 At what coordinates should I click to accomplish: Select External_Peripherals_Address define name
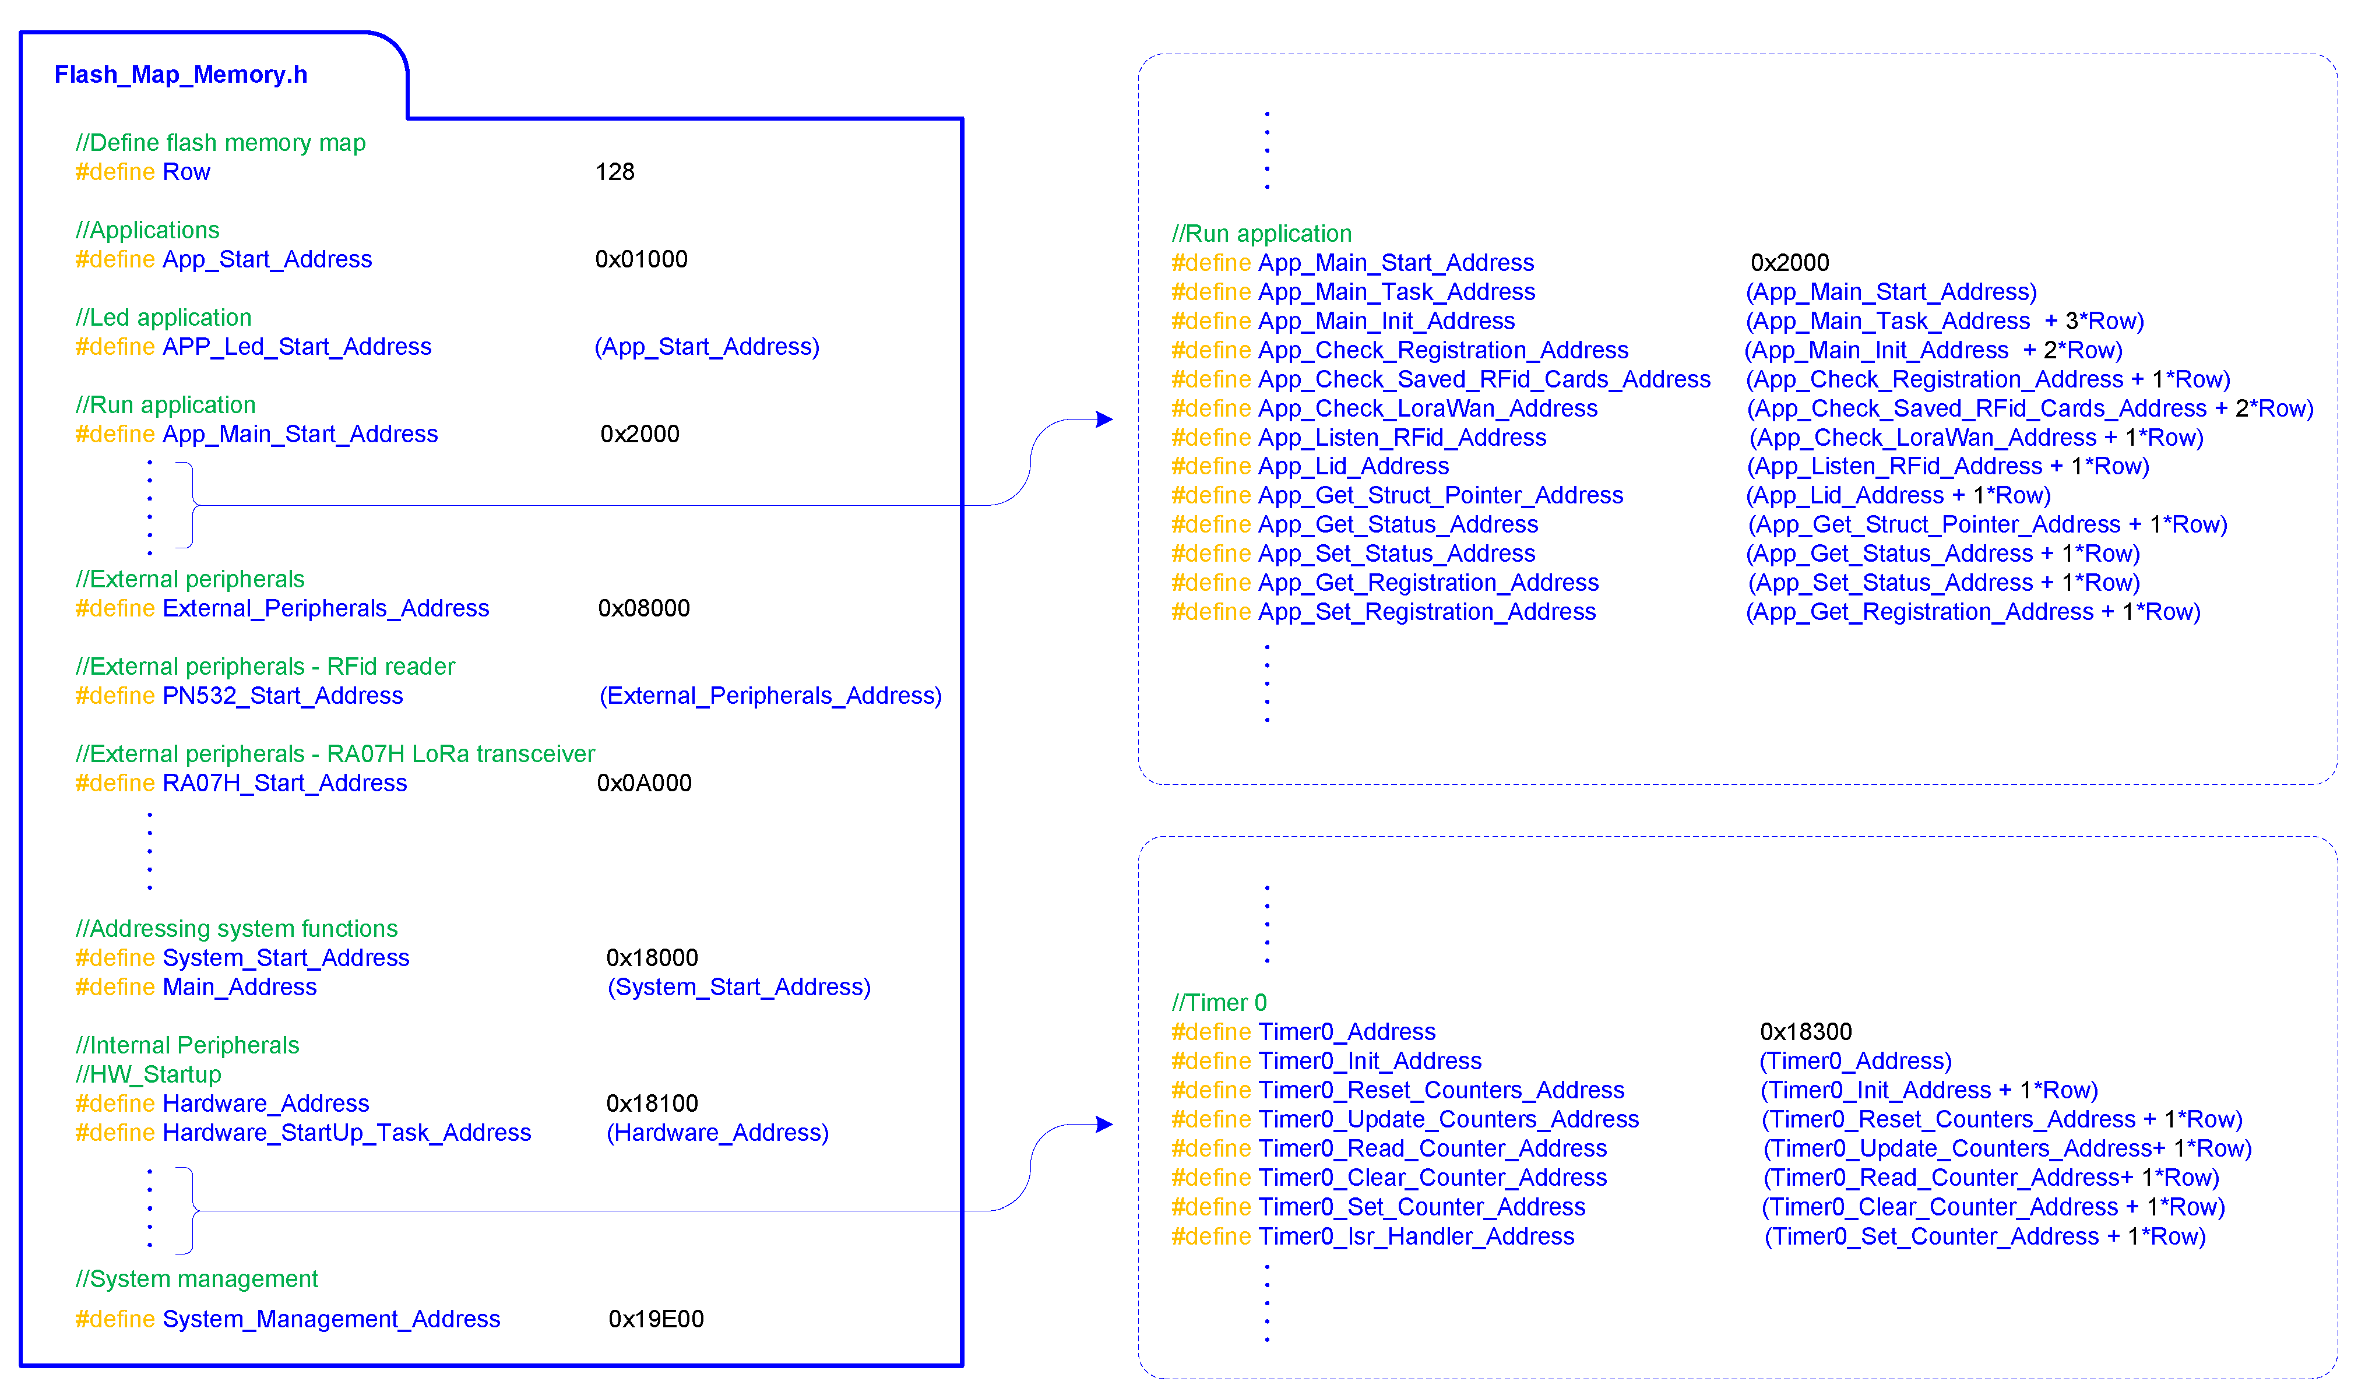point(325,608)
